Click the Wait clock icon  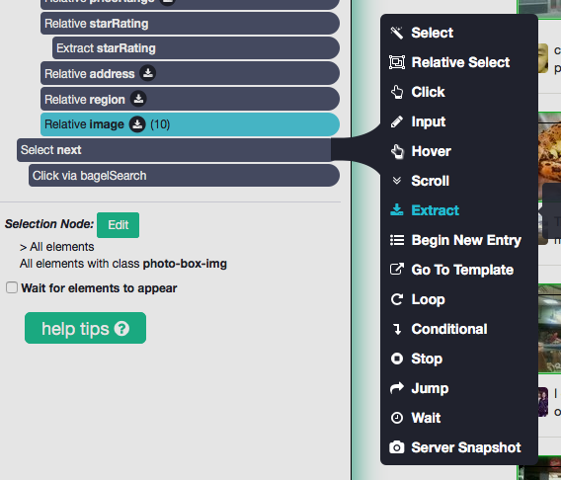tap(397, 418)
